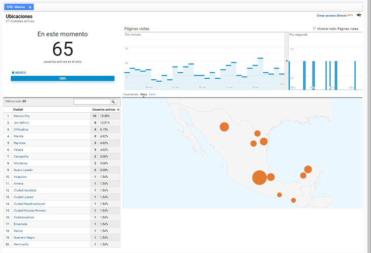Click the Por segundo chart label
This screenshot has height=253, width=371.
[298, 35]
